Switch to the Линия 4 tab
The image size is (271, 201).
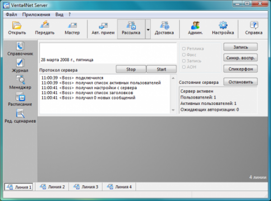click(119, 187)
